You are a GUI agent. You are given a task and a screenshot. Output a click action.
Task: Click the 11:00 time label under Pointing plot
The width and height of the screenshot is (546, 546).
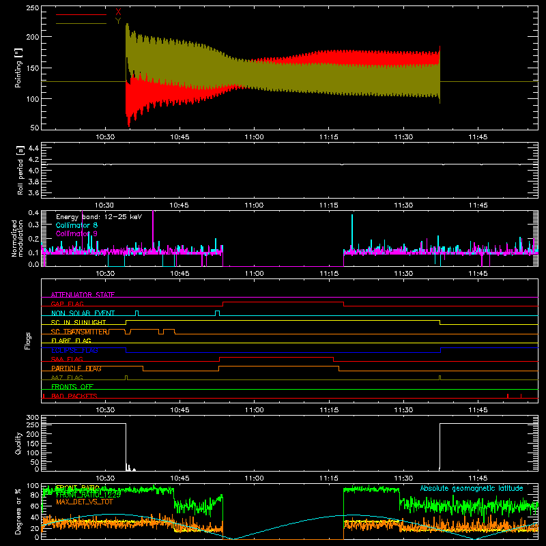254,137
